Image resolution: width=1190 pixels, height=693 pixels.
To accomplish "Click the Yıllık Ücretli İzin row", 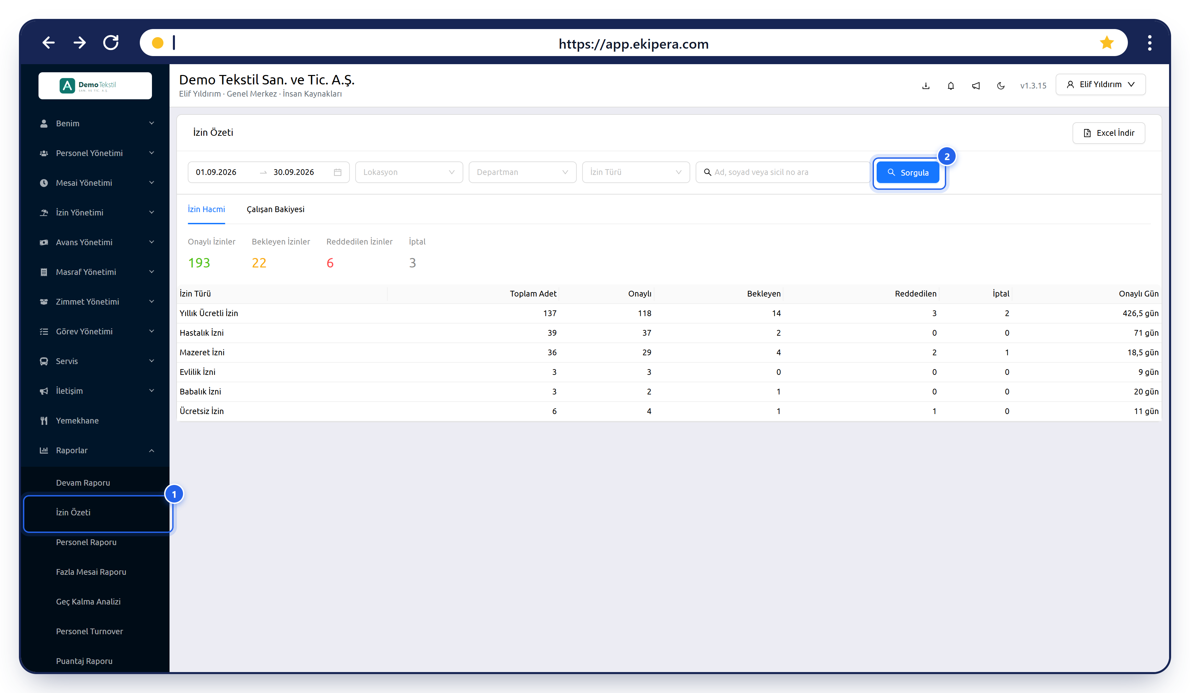I will coord(669,313).
